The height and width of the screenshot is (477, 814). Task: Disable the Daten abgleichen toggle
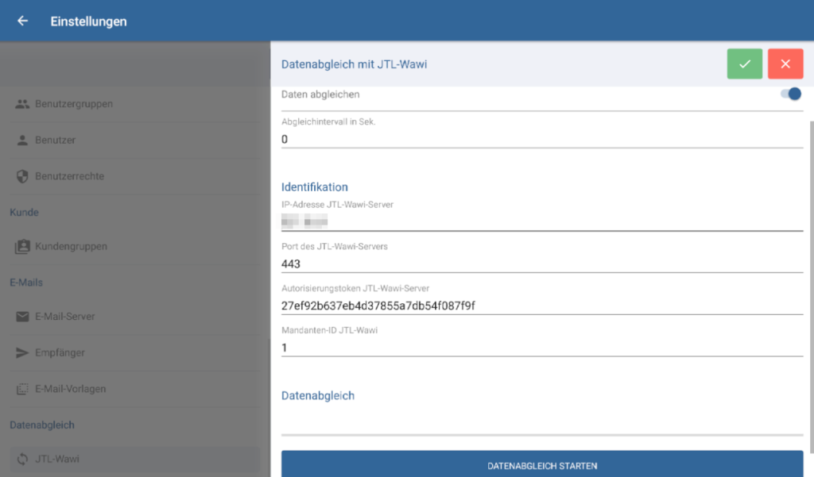pos(792,94)
